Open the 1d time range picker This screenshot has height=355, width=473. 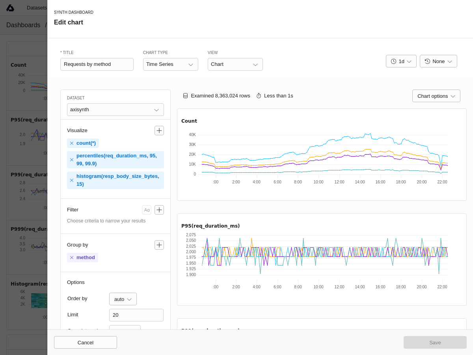[401, 61]
